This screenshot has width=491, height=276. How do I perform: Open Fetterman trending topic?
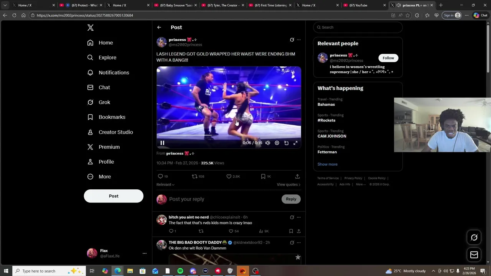coord(327,152)
